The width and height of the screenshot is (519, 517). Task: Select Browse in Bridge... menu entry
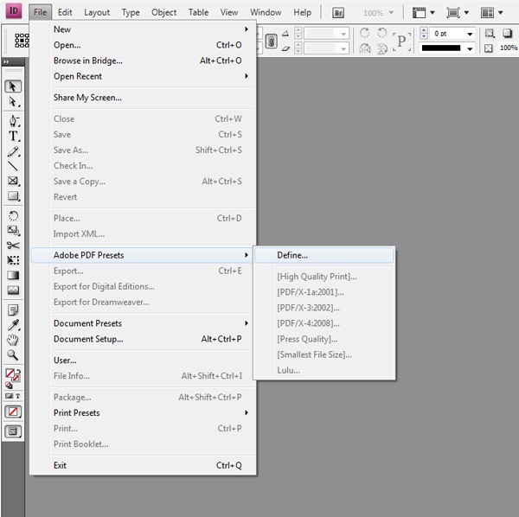click(88, 61)
